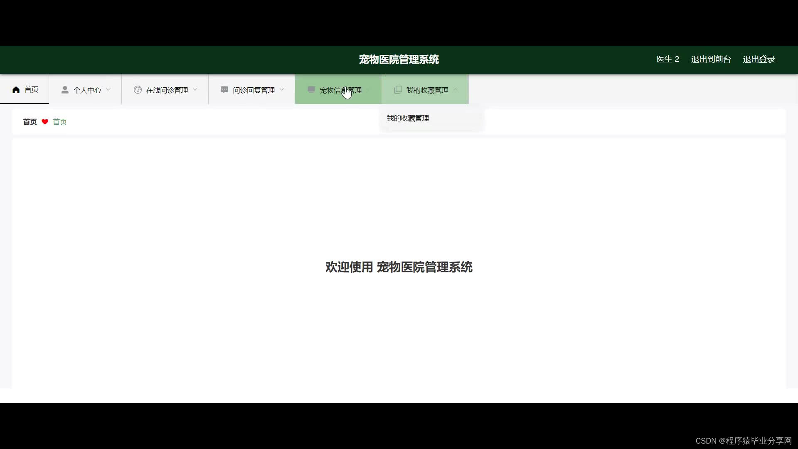Click the monitor icon beside 宠物信息管理
This screenshot has height=449, width=798.
[x=311, y=90]
